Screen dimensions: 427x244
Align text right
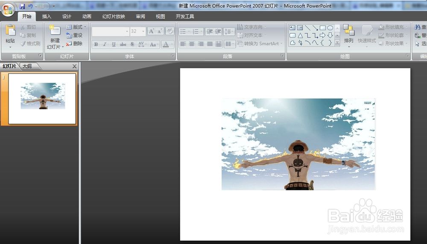(201, 44)
